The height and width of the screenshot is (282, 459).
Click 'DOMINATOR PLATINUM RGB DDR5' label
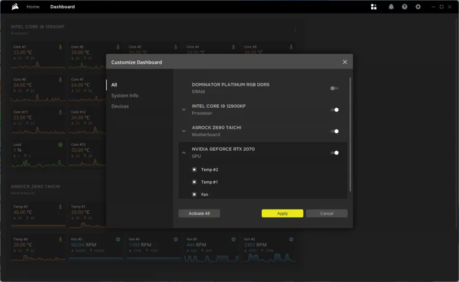pos(230,84)
